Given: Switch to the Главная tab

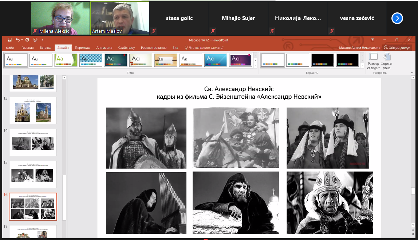Looking at the screenshot, I should click(x=27, y=48).
